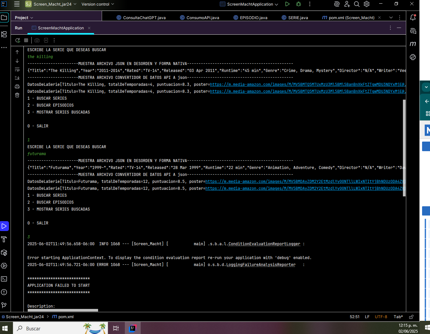Viewport: 430px width, 334px height.
Task: Click the 52:51 cursor position indicator
Action: click(355, 317)
